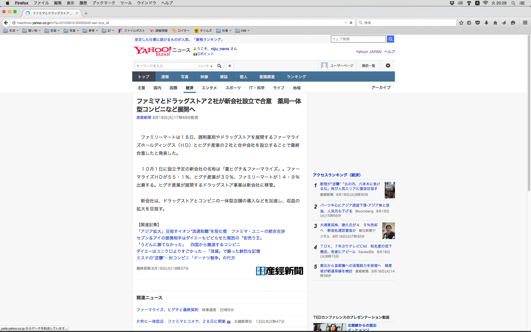Go to Firefox home icon
531x332 pixels.
[495, 23]
